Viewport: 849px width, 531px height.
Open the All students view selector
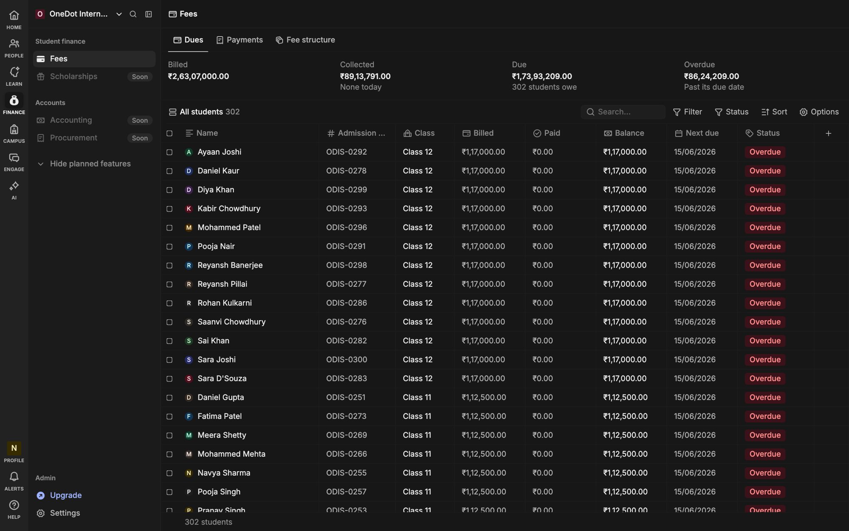pyautogui.click(x=204, y=112)
